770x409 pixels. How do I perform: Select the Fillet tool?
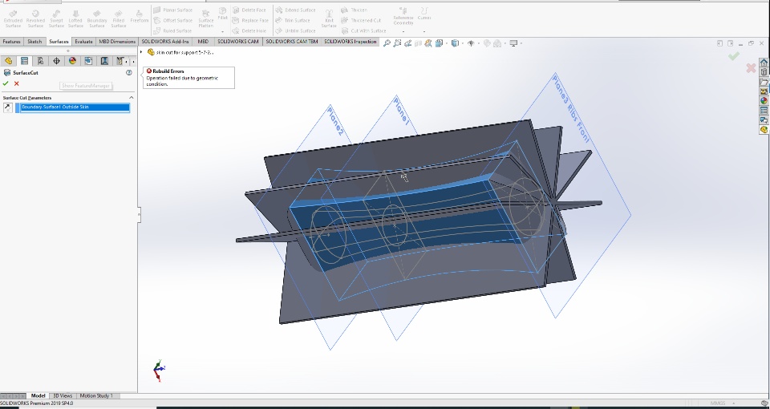(x=222, y=14)
